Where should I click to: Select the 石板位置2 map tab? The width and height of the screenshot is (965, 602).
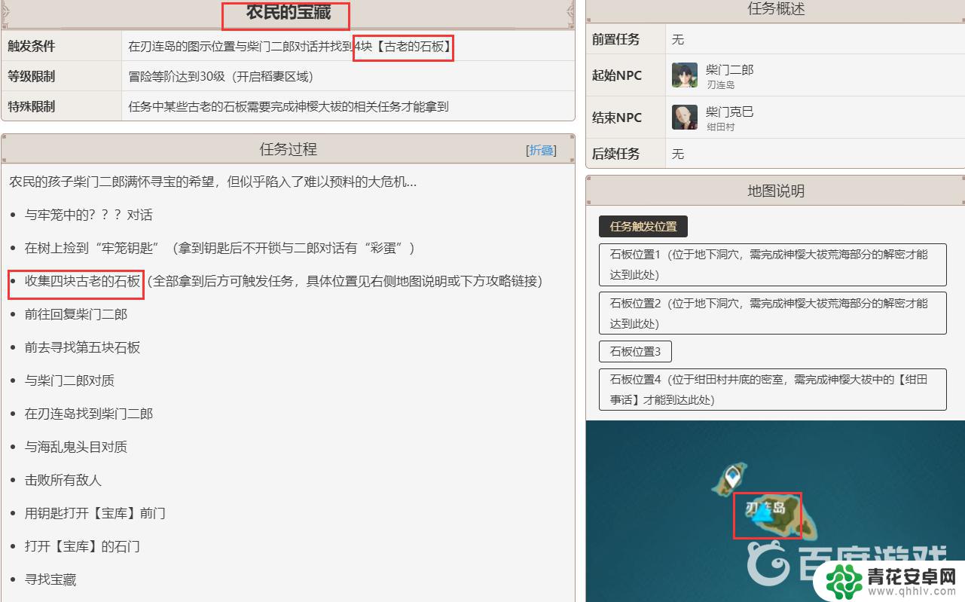click(x=772, y=313)
